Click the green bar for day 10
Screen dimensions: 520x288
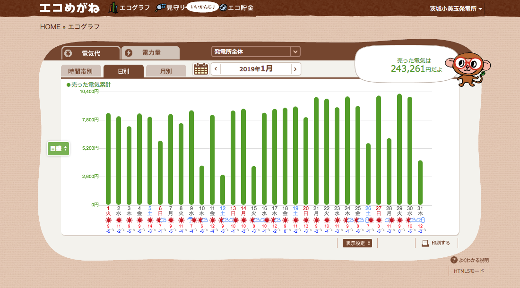(202, 185)
